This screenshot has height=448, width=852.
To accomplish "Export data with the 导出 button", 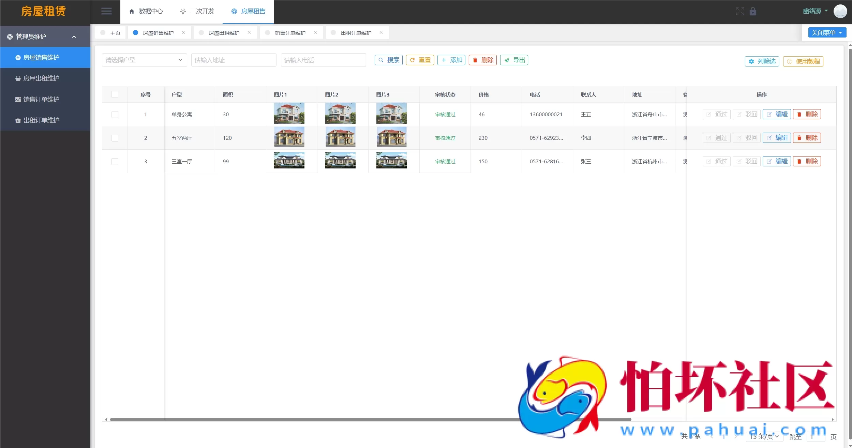I will [513, 60].
